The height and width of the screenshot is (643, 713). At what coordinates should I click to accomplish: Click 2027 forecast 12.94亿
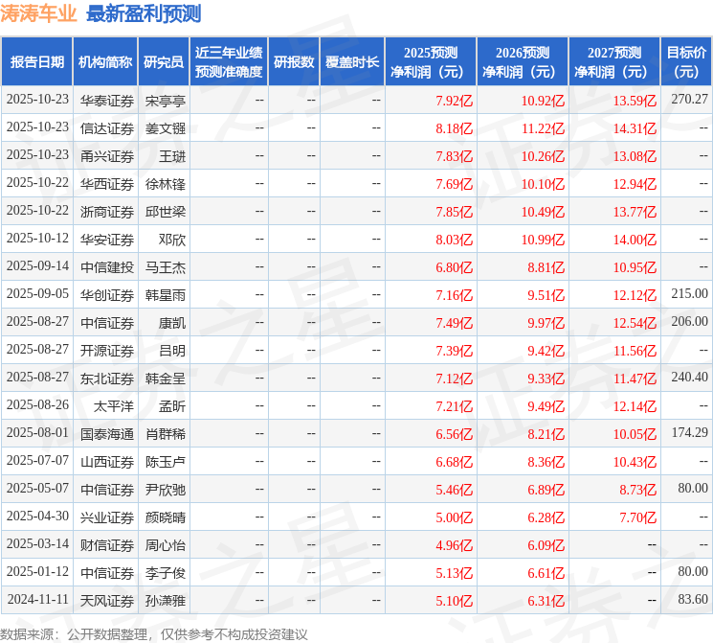(635, 184)
